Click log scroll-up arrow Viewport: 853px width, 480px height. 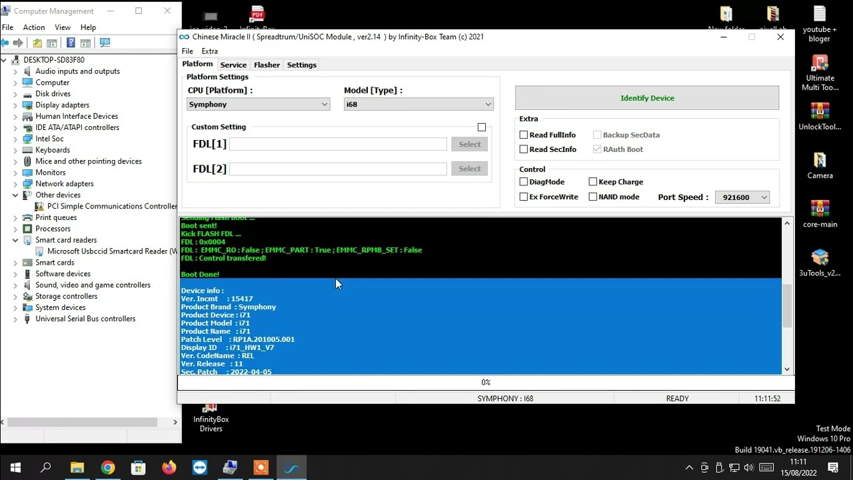(787, 223)
